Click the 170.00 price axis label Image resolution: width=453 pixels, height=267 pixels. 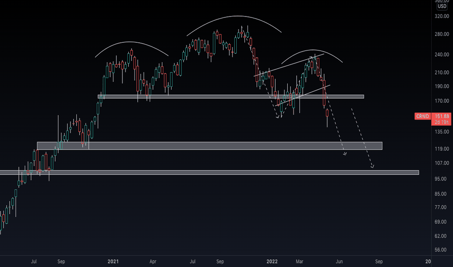(x=442, y=101)
